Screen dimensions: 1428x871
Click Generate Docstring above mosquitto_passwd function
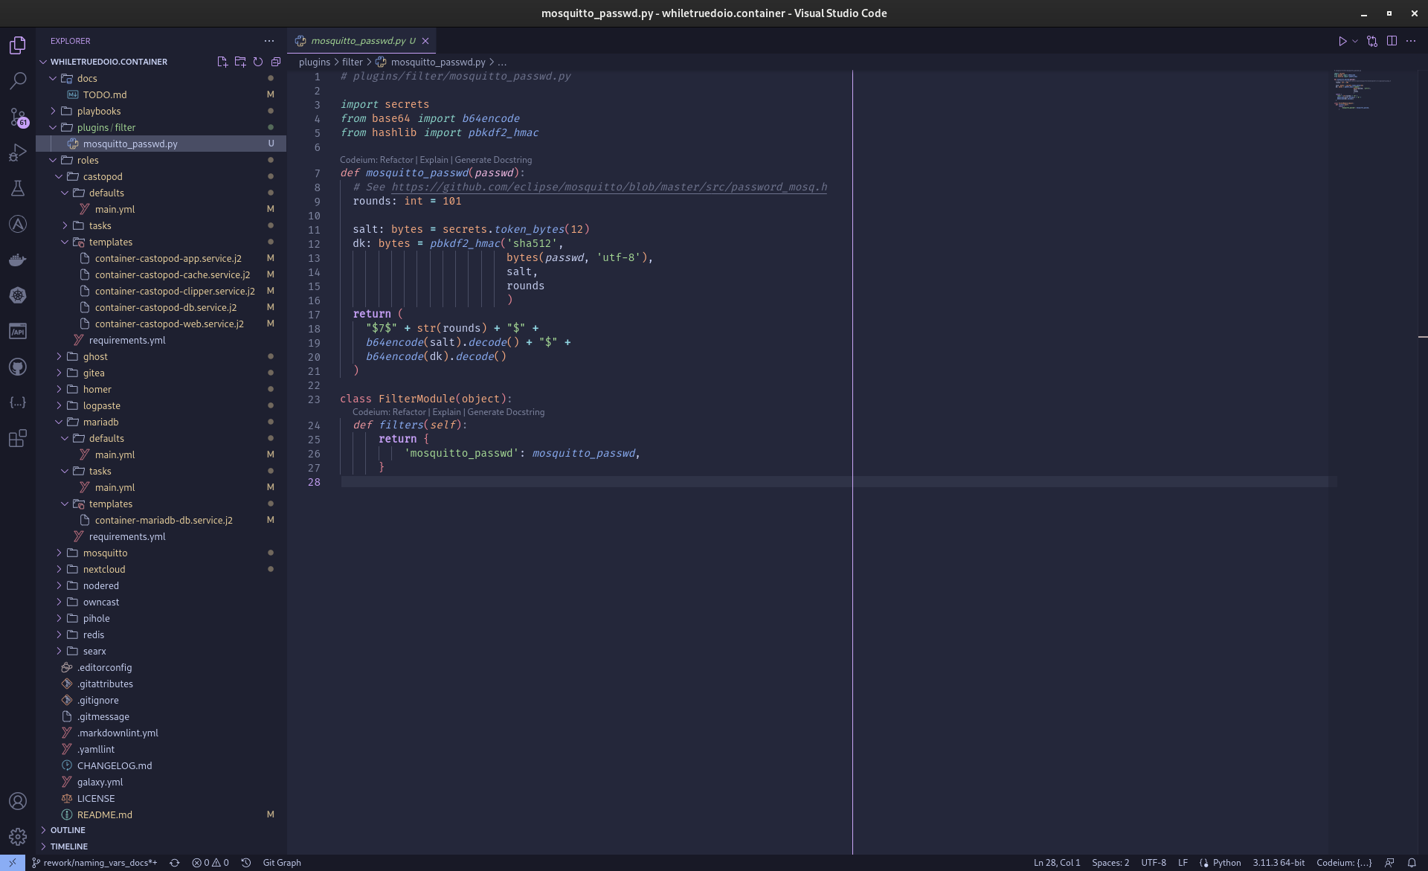[x=492, y=160]
